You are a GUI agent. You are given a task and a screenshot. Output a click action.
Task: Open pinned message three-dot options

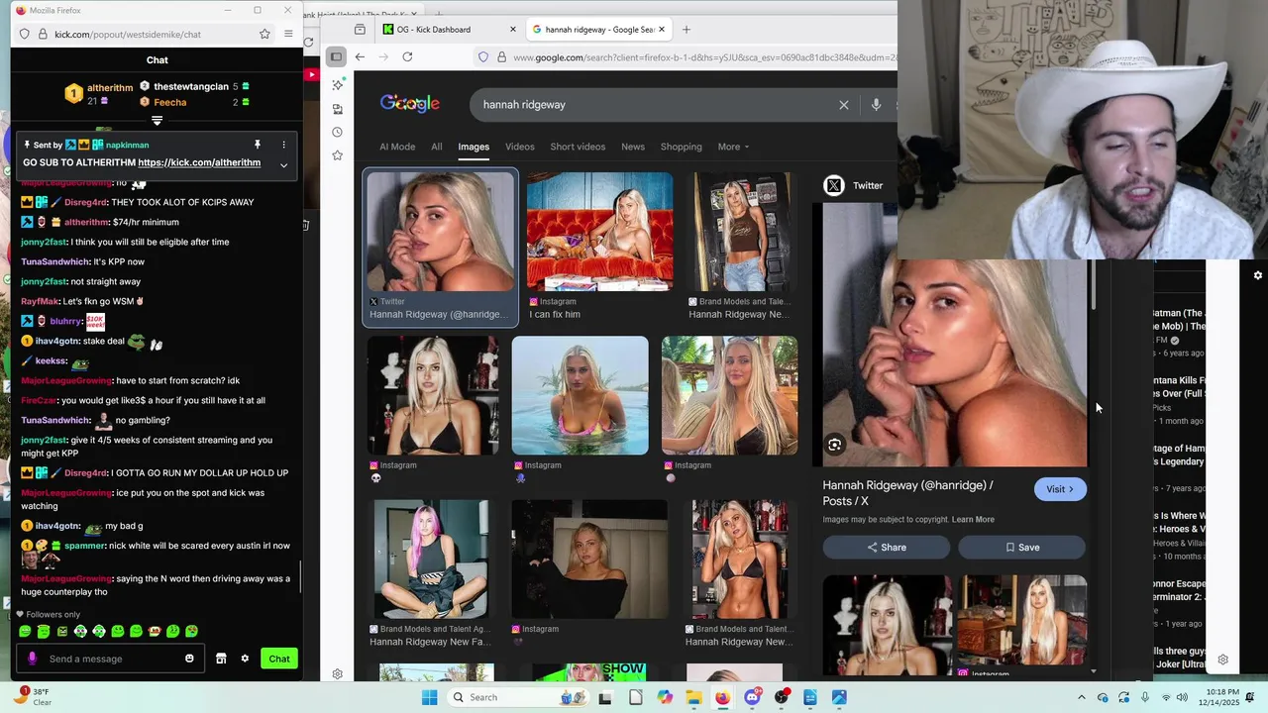283,145
